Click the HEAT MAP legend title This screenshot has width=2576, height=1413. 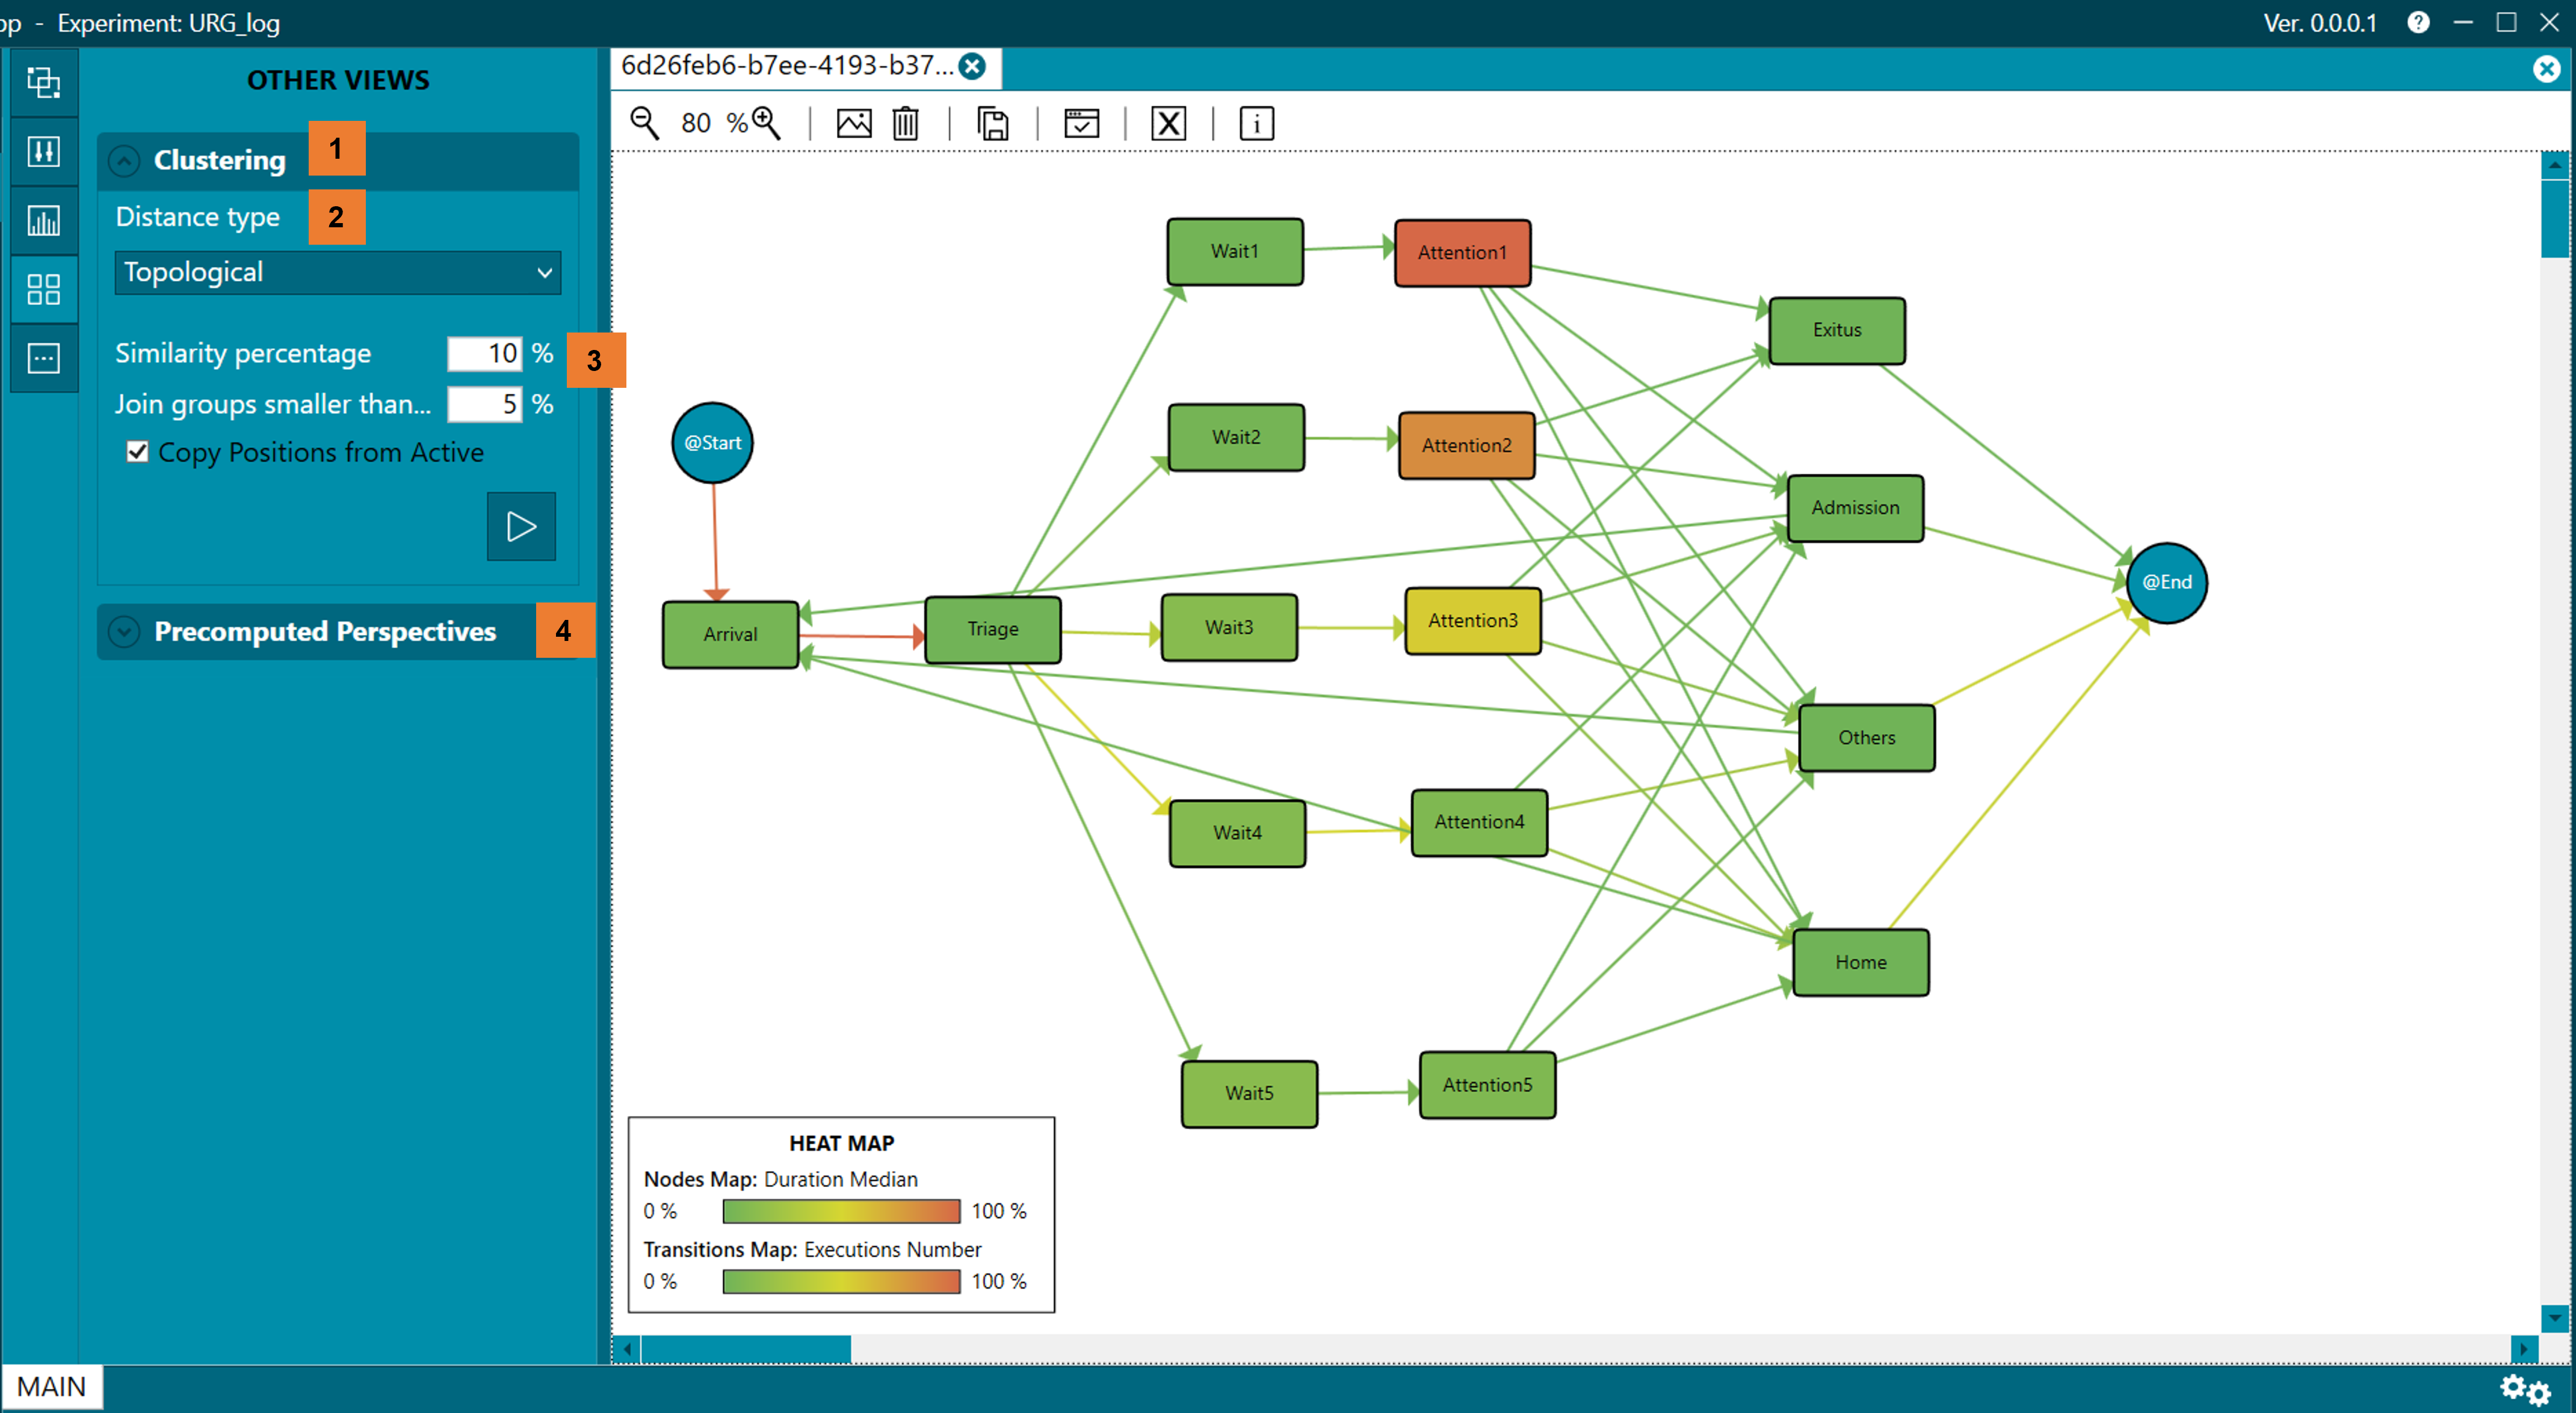coord(841,1143)
